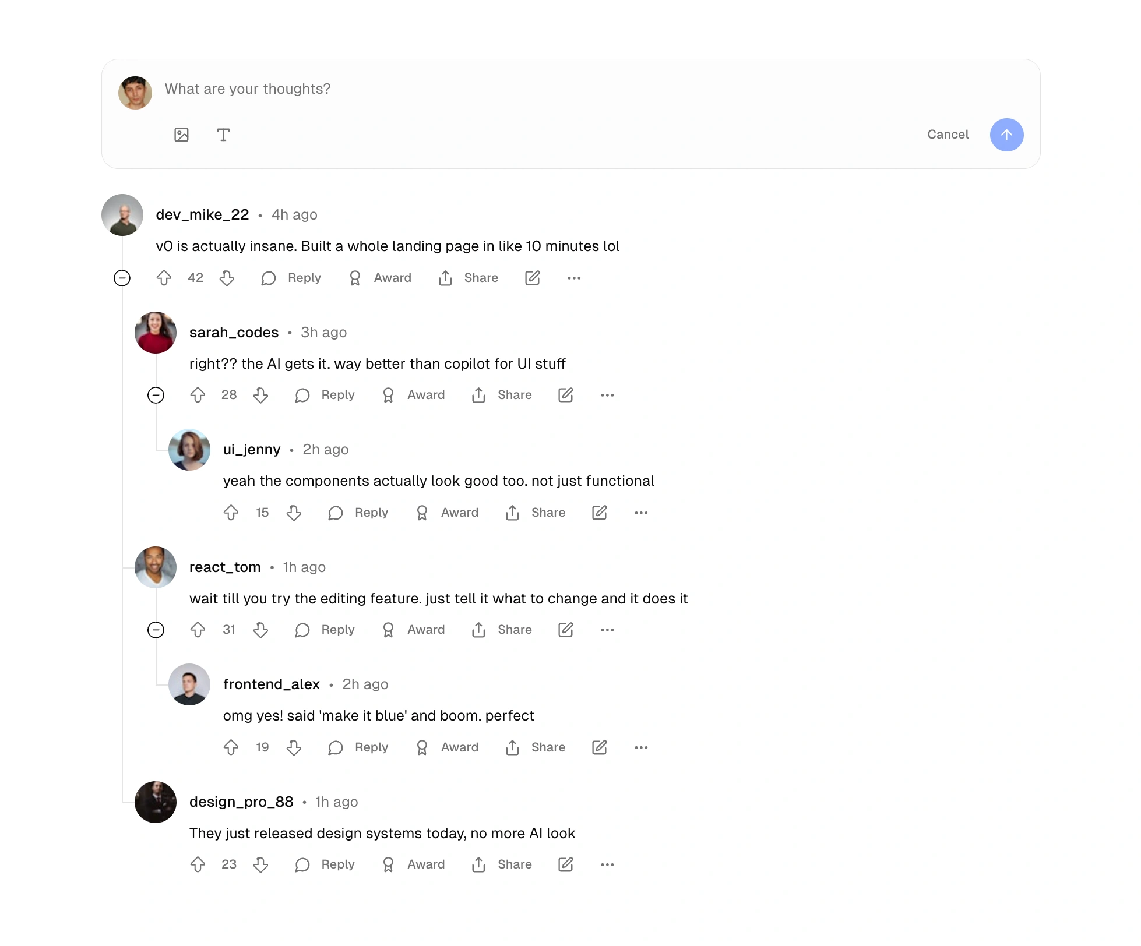
Task: Collapse the dev_mike_22 comment thread
Action: point(122,278)
